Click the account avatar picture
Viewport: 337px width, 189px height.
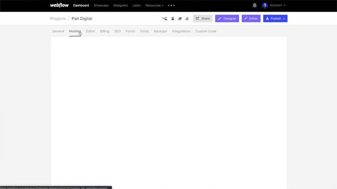[264, 5]
